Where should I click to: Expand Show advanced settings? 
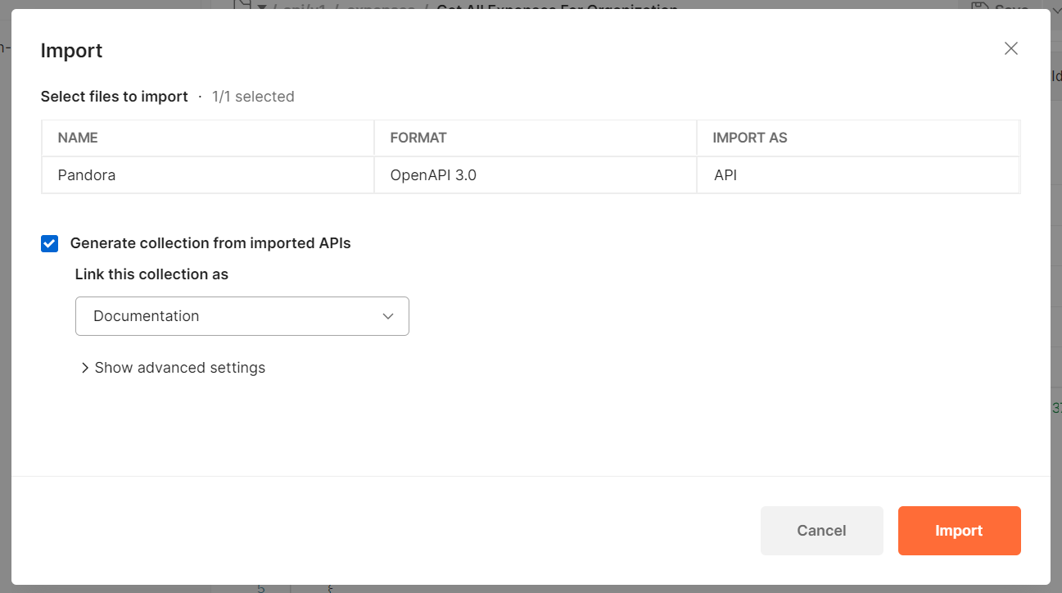(179, 368)
